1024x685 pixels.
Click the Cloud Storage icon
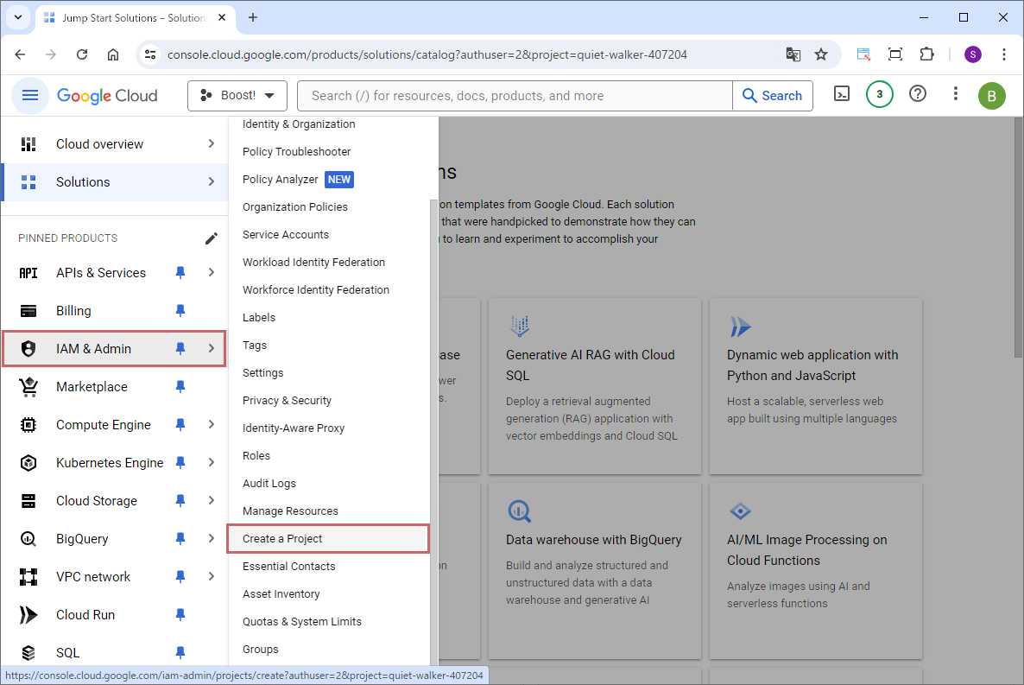coord(28,500)
